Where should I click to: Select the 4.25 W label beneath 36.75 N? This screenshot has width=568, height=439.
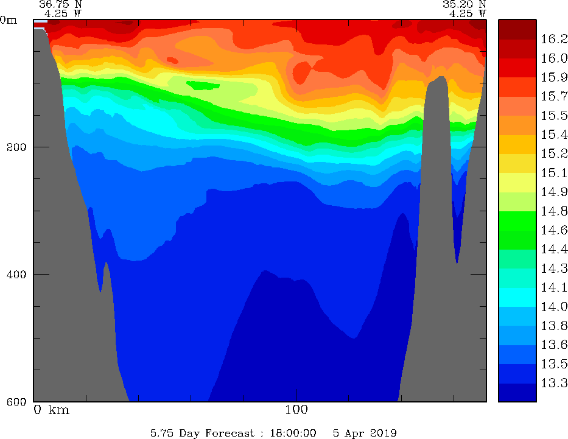pos(63,13)
